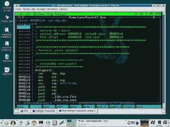Switch to the Midnight Commander session tab
The image size is (170, 127).
click(x=44, y=111)
